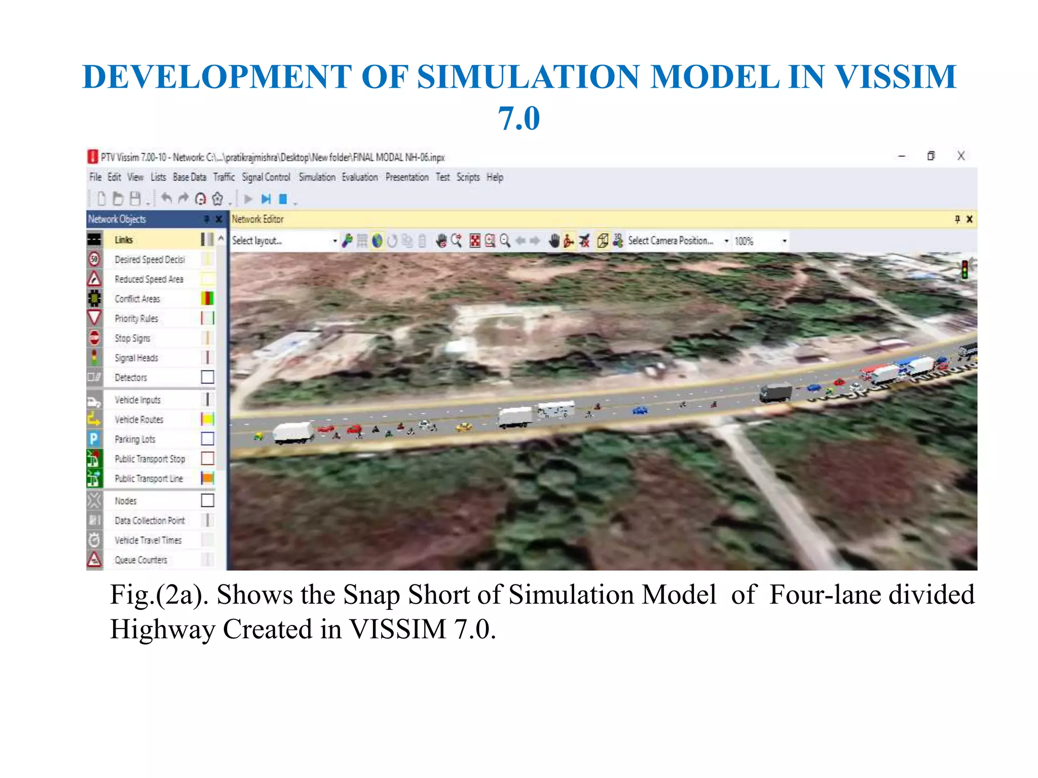Open the Simulation menu
This screenshot has width=1038, height=778.
tap(317, 177)
